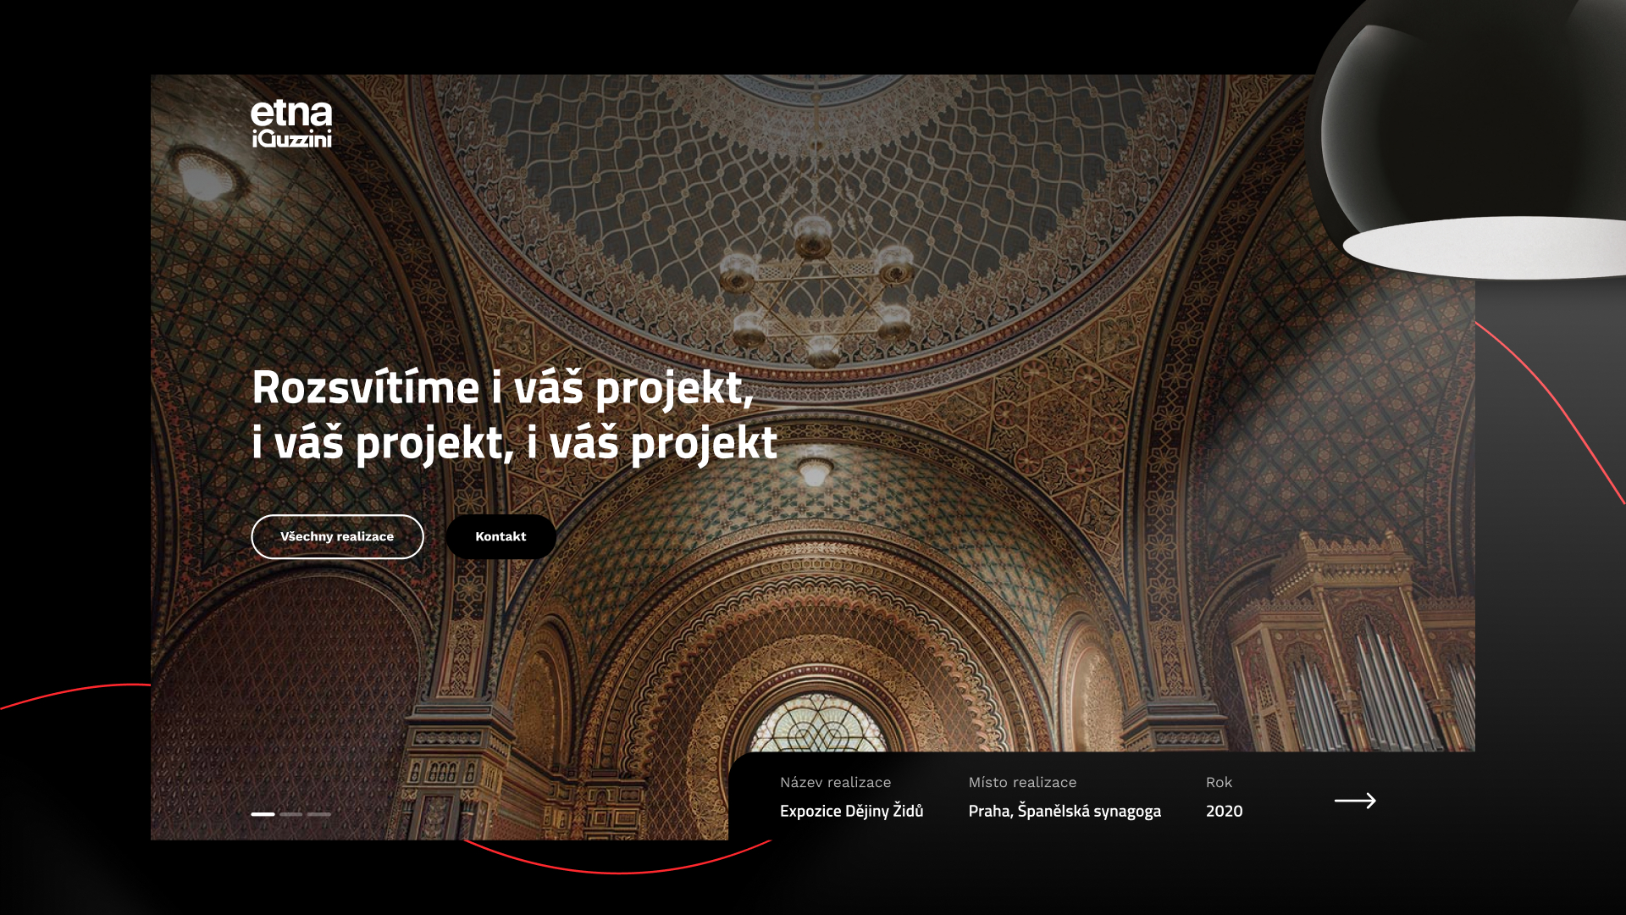Go to next project with arrow
1626x915 pixels.
pyautogui.click(x=1355, y=801)
